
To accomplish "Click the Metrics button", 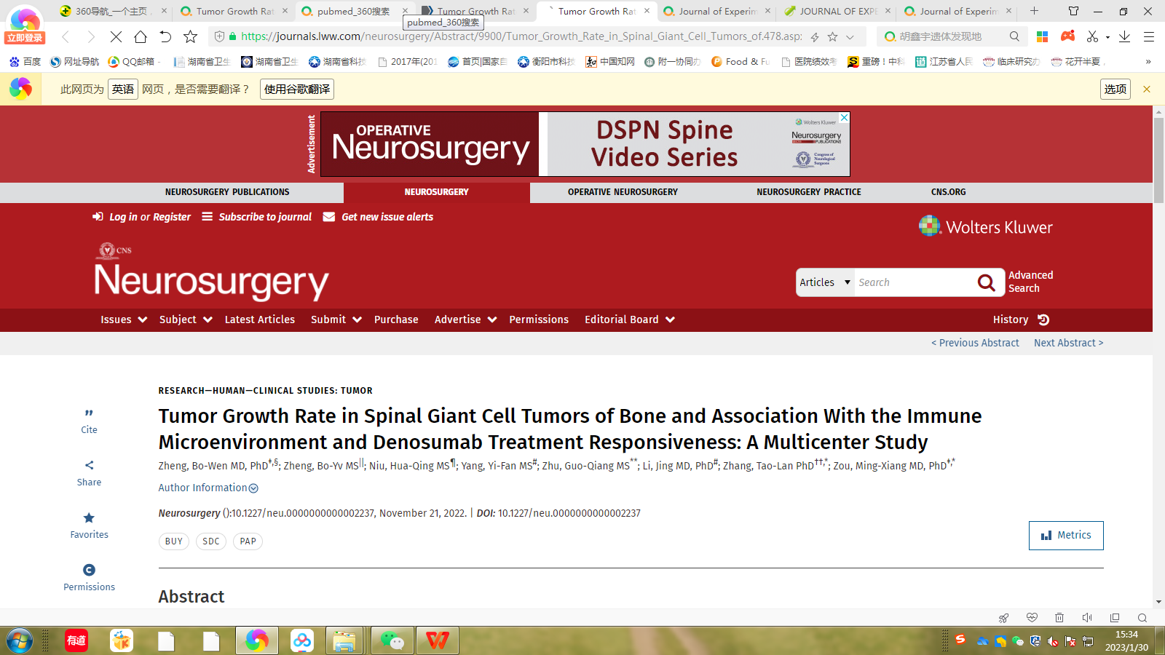I will [x=1066, y=536].
